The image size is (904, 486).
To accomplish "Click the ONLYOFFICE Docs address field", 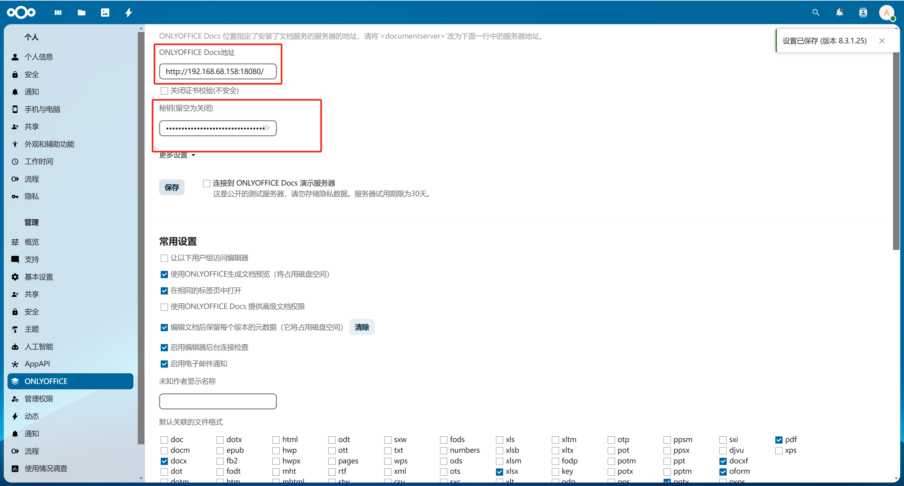I will pos(218,72).
